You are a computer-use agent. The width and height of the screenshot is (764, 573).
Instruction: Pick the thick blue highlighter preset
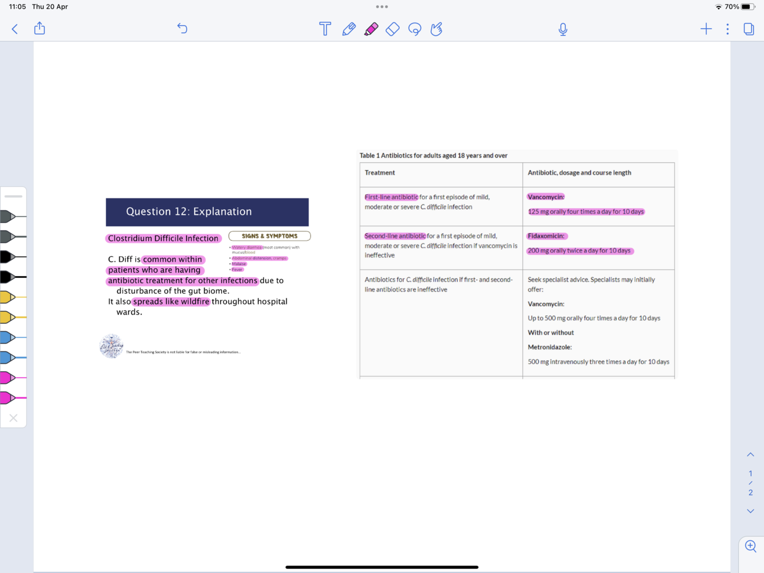click(13, 358)
